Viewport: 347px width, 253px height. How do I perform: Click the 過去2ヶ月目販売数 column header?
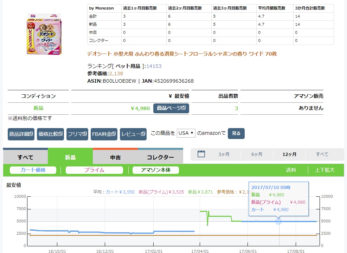click(185, 8)
